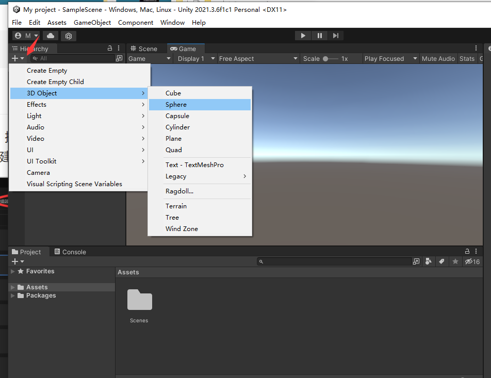Screen dimensions: 491x378
Task: Open the Display 1 dropdown
Action: click(x=196, y=59)
